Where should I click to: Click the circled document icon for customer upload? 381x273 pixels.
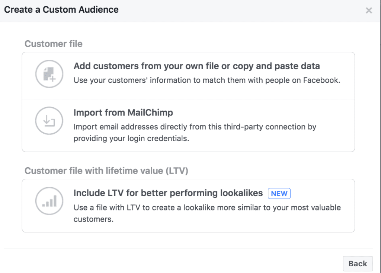pos(49,73)
